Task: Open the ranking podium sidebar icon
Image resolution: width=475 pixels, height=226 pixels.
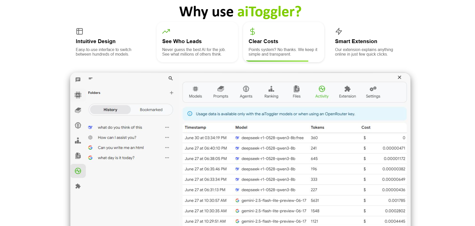Action: coord(78,141)
